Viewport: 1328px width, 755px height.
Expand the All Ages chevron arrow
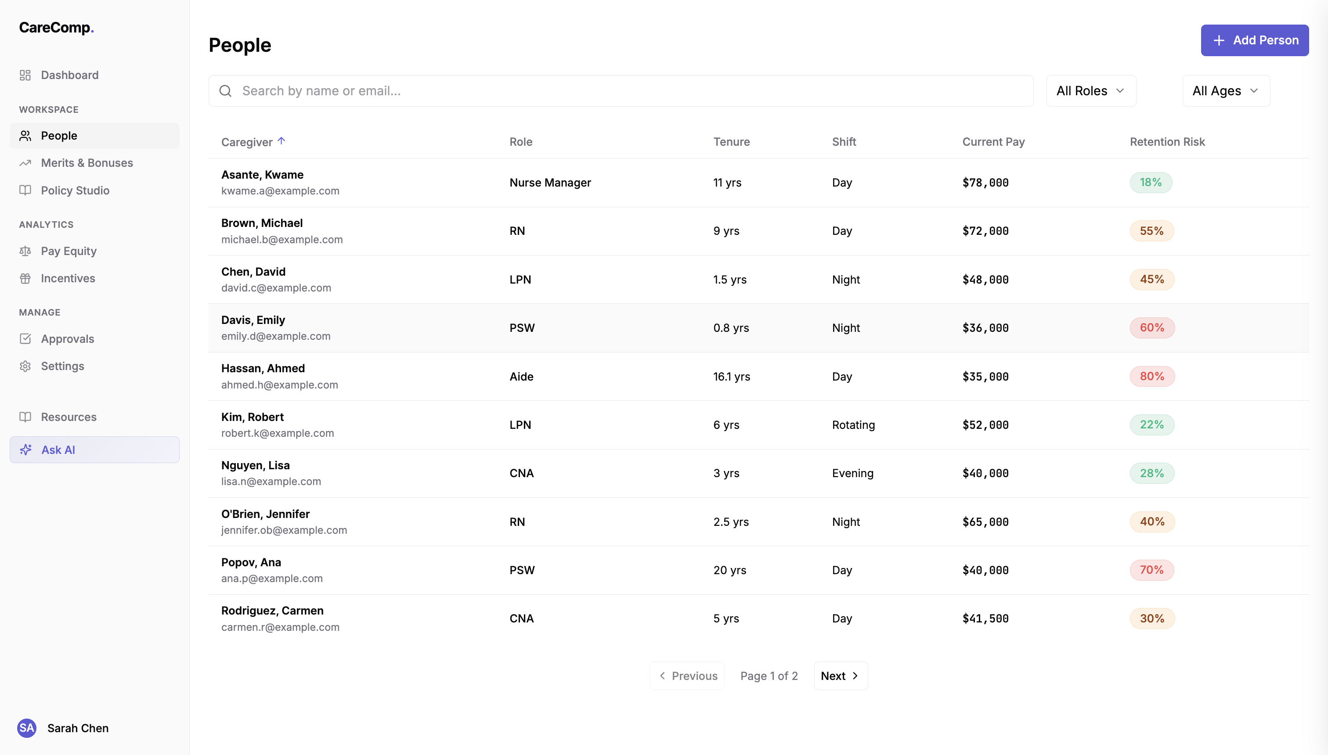pyautogui.click(x=1254, y=91)
